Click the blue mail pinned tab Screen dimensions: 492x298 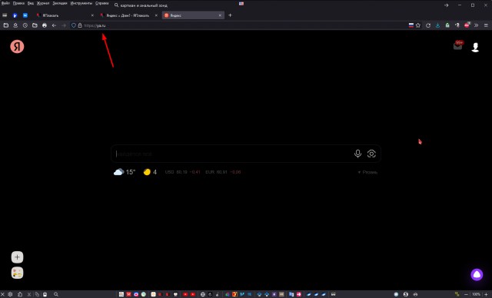pos(25,15)
